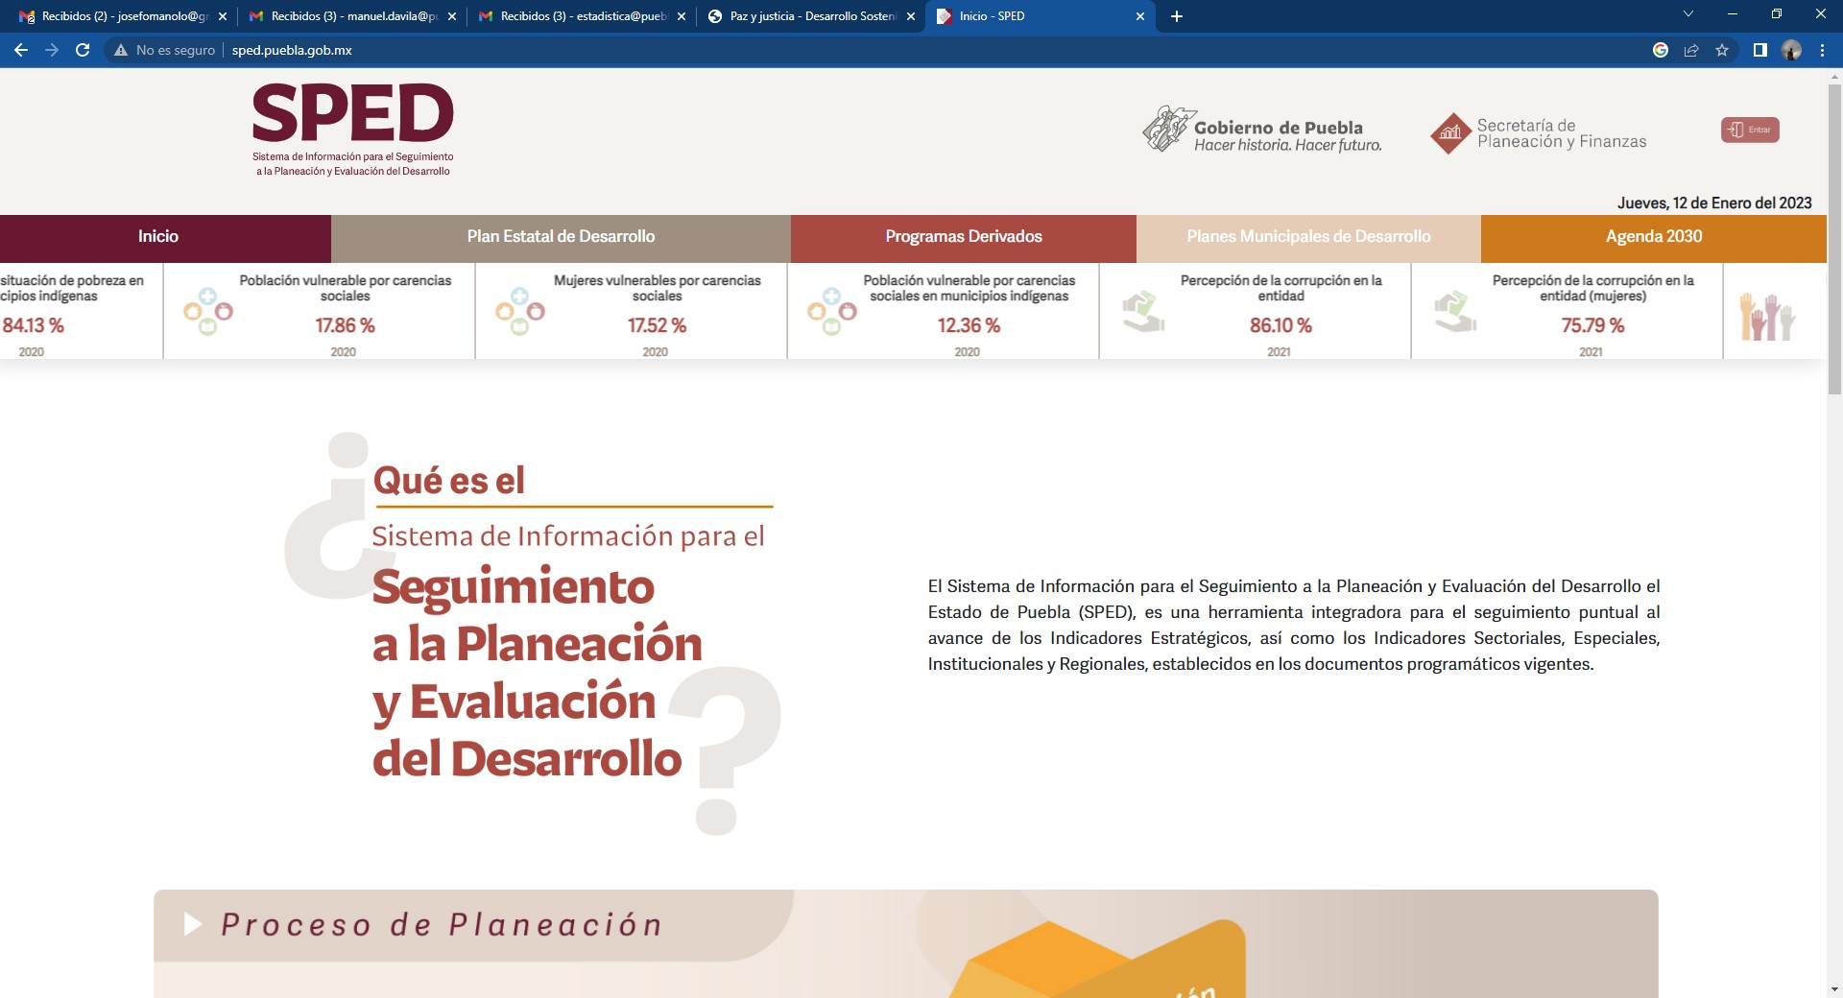Click icon beside 'carencias sociales en municipios indígenas'
The image size is (1843, 998).
[832, 312]
